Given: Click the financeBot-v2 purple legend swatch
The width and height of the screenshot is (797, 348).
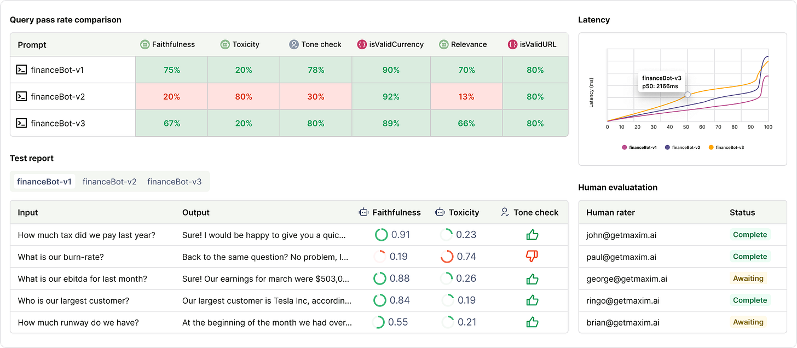Looking at the screenshot, I should pos(667,147).
